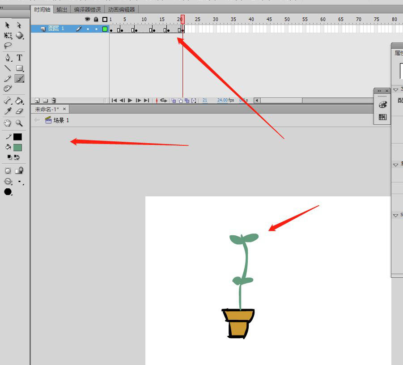Toggle the lock fill option
Viewport: 403px width, 365px height.
pyautogui.click(x=19, y=170)
